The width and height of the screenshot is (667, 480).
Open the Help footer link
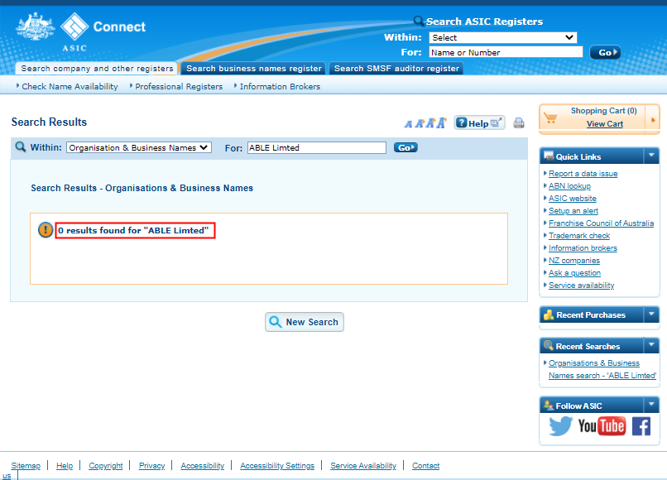coord(65,466)
